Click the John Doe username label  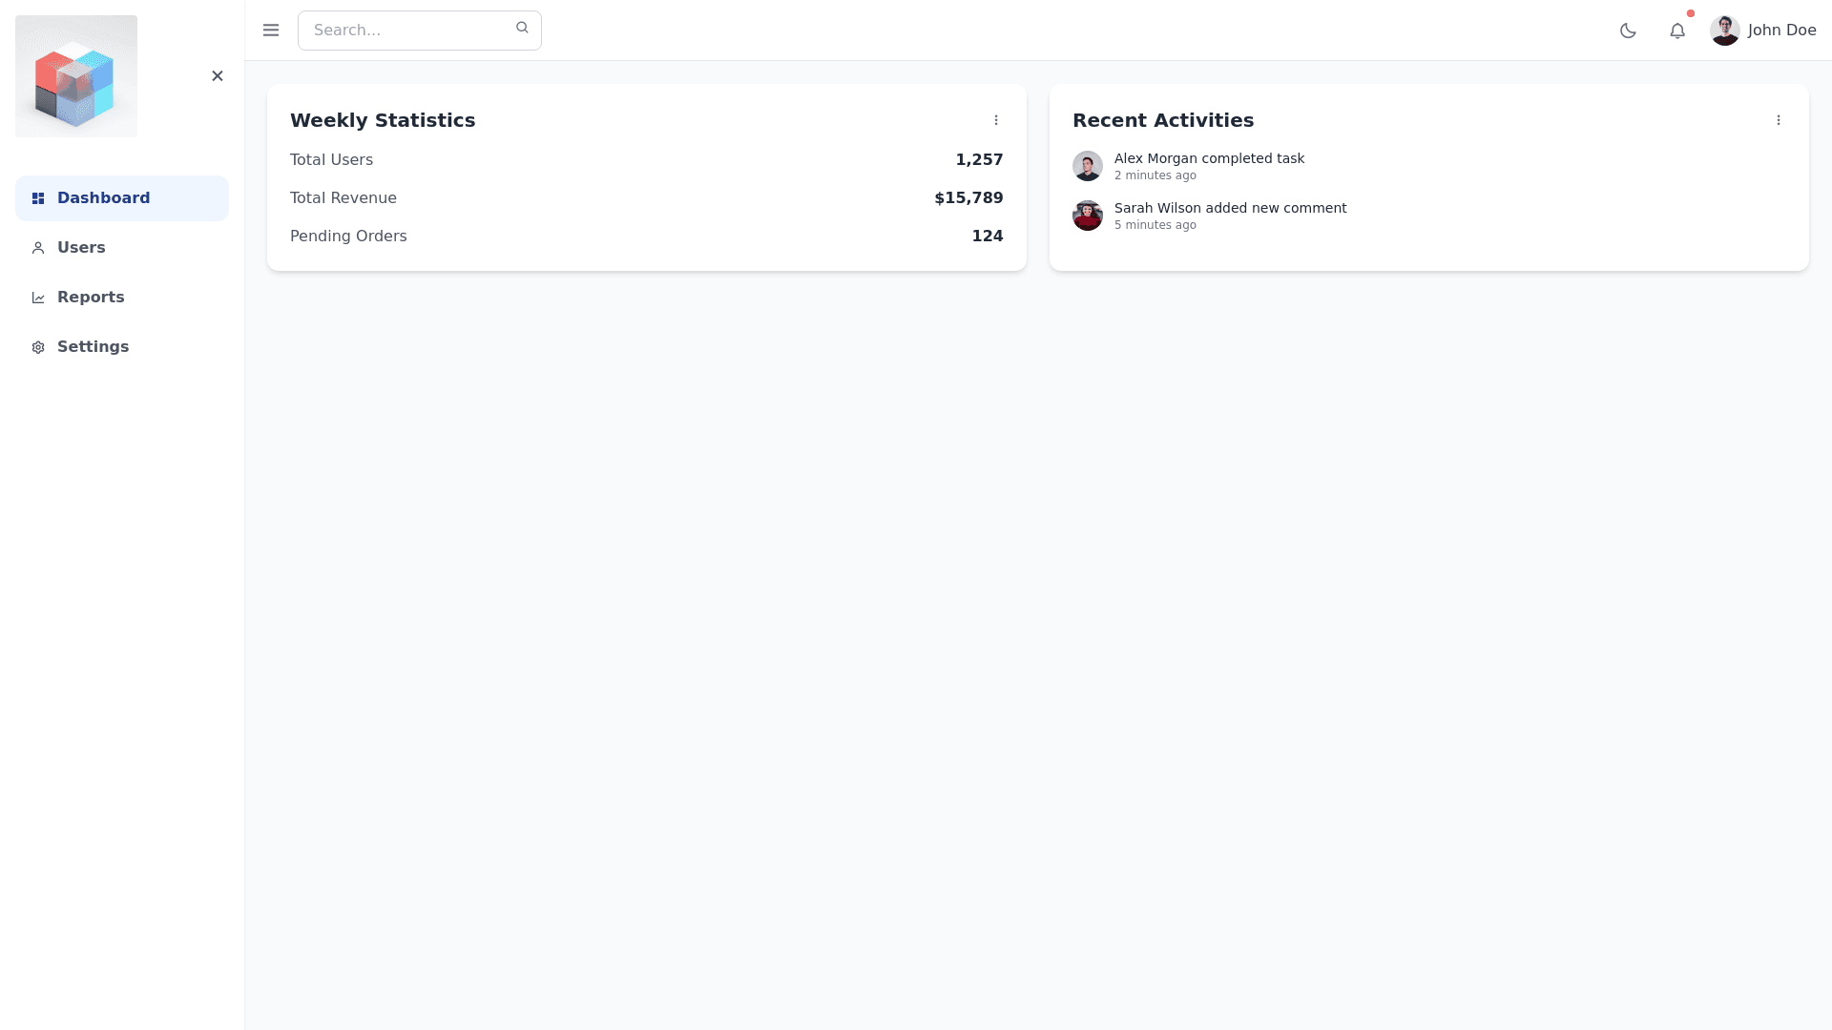[x=1781, y=31]
